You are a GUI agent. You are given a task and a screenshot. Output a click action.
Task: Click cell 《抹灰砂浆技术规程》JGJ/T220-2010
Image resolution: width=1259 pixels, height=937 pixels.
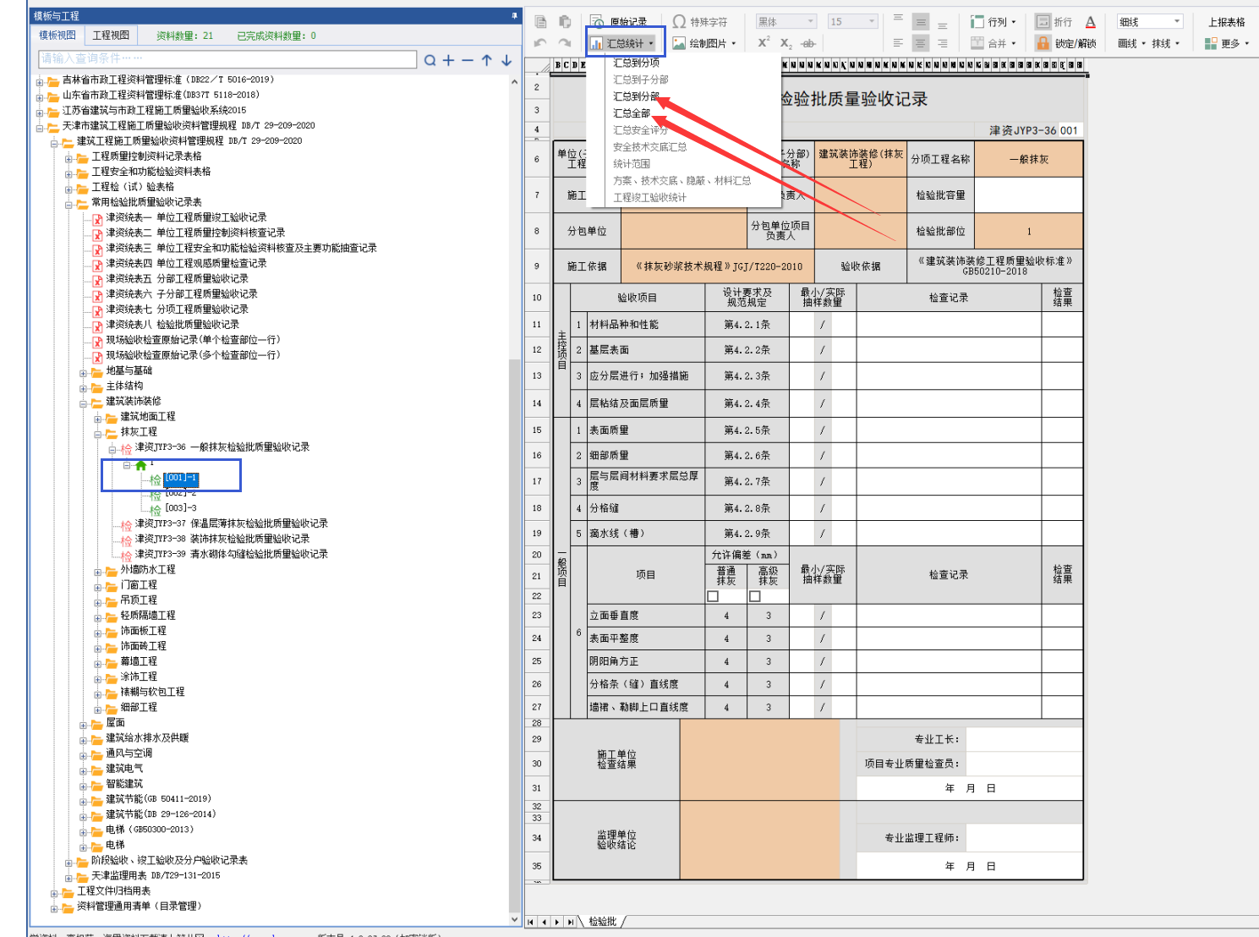tap(718, 266)
